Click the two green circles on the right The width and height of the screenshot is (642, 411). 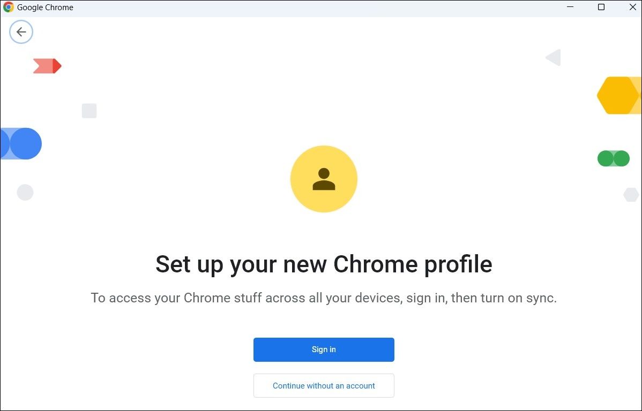[x=613, y=158]
